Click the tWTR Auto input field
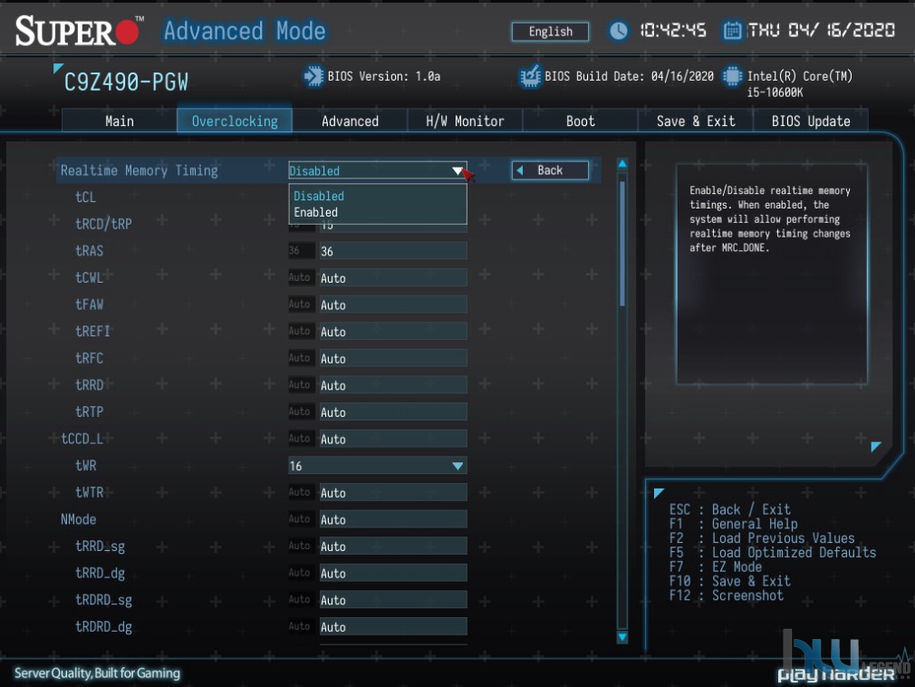915x687 pixels. click(393, 493)
